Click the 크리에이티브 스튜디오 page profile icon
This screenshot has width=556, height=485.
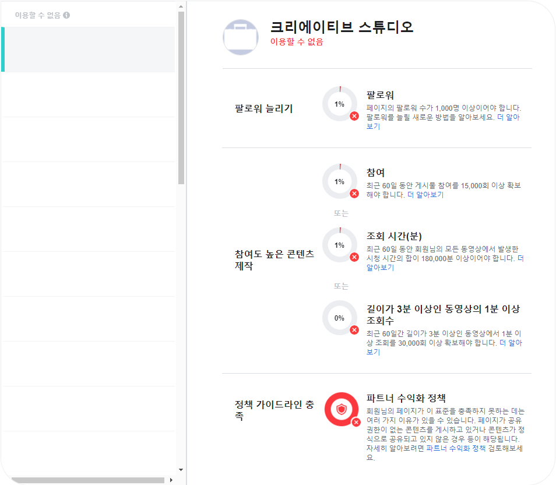[x=240, y=37]
